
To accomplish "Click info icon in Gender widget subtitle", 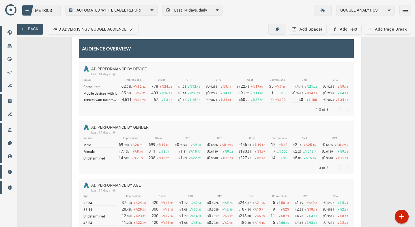I will [114, 133].
